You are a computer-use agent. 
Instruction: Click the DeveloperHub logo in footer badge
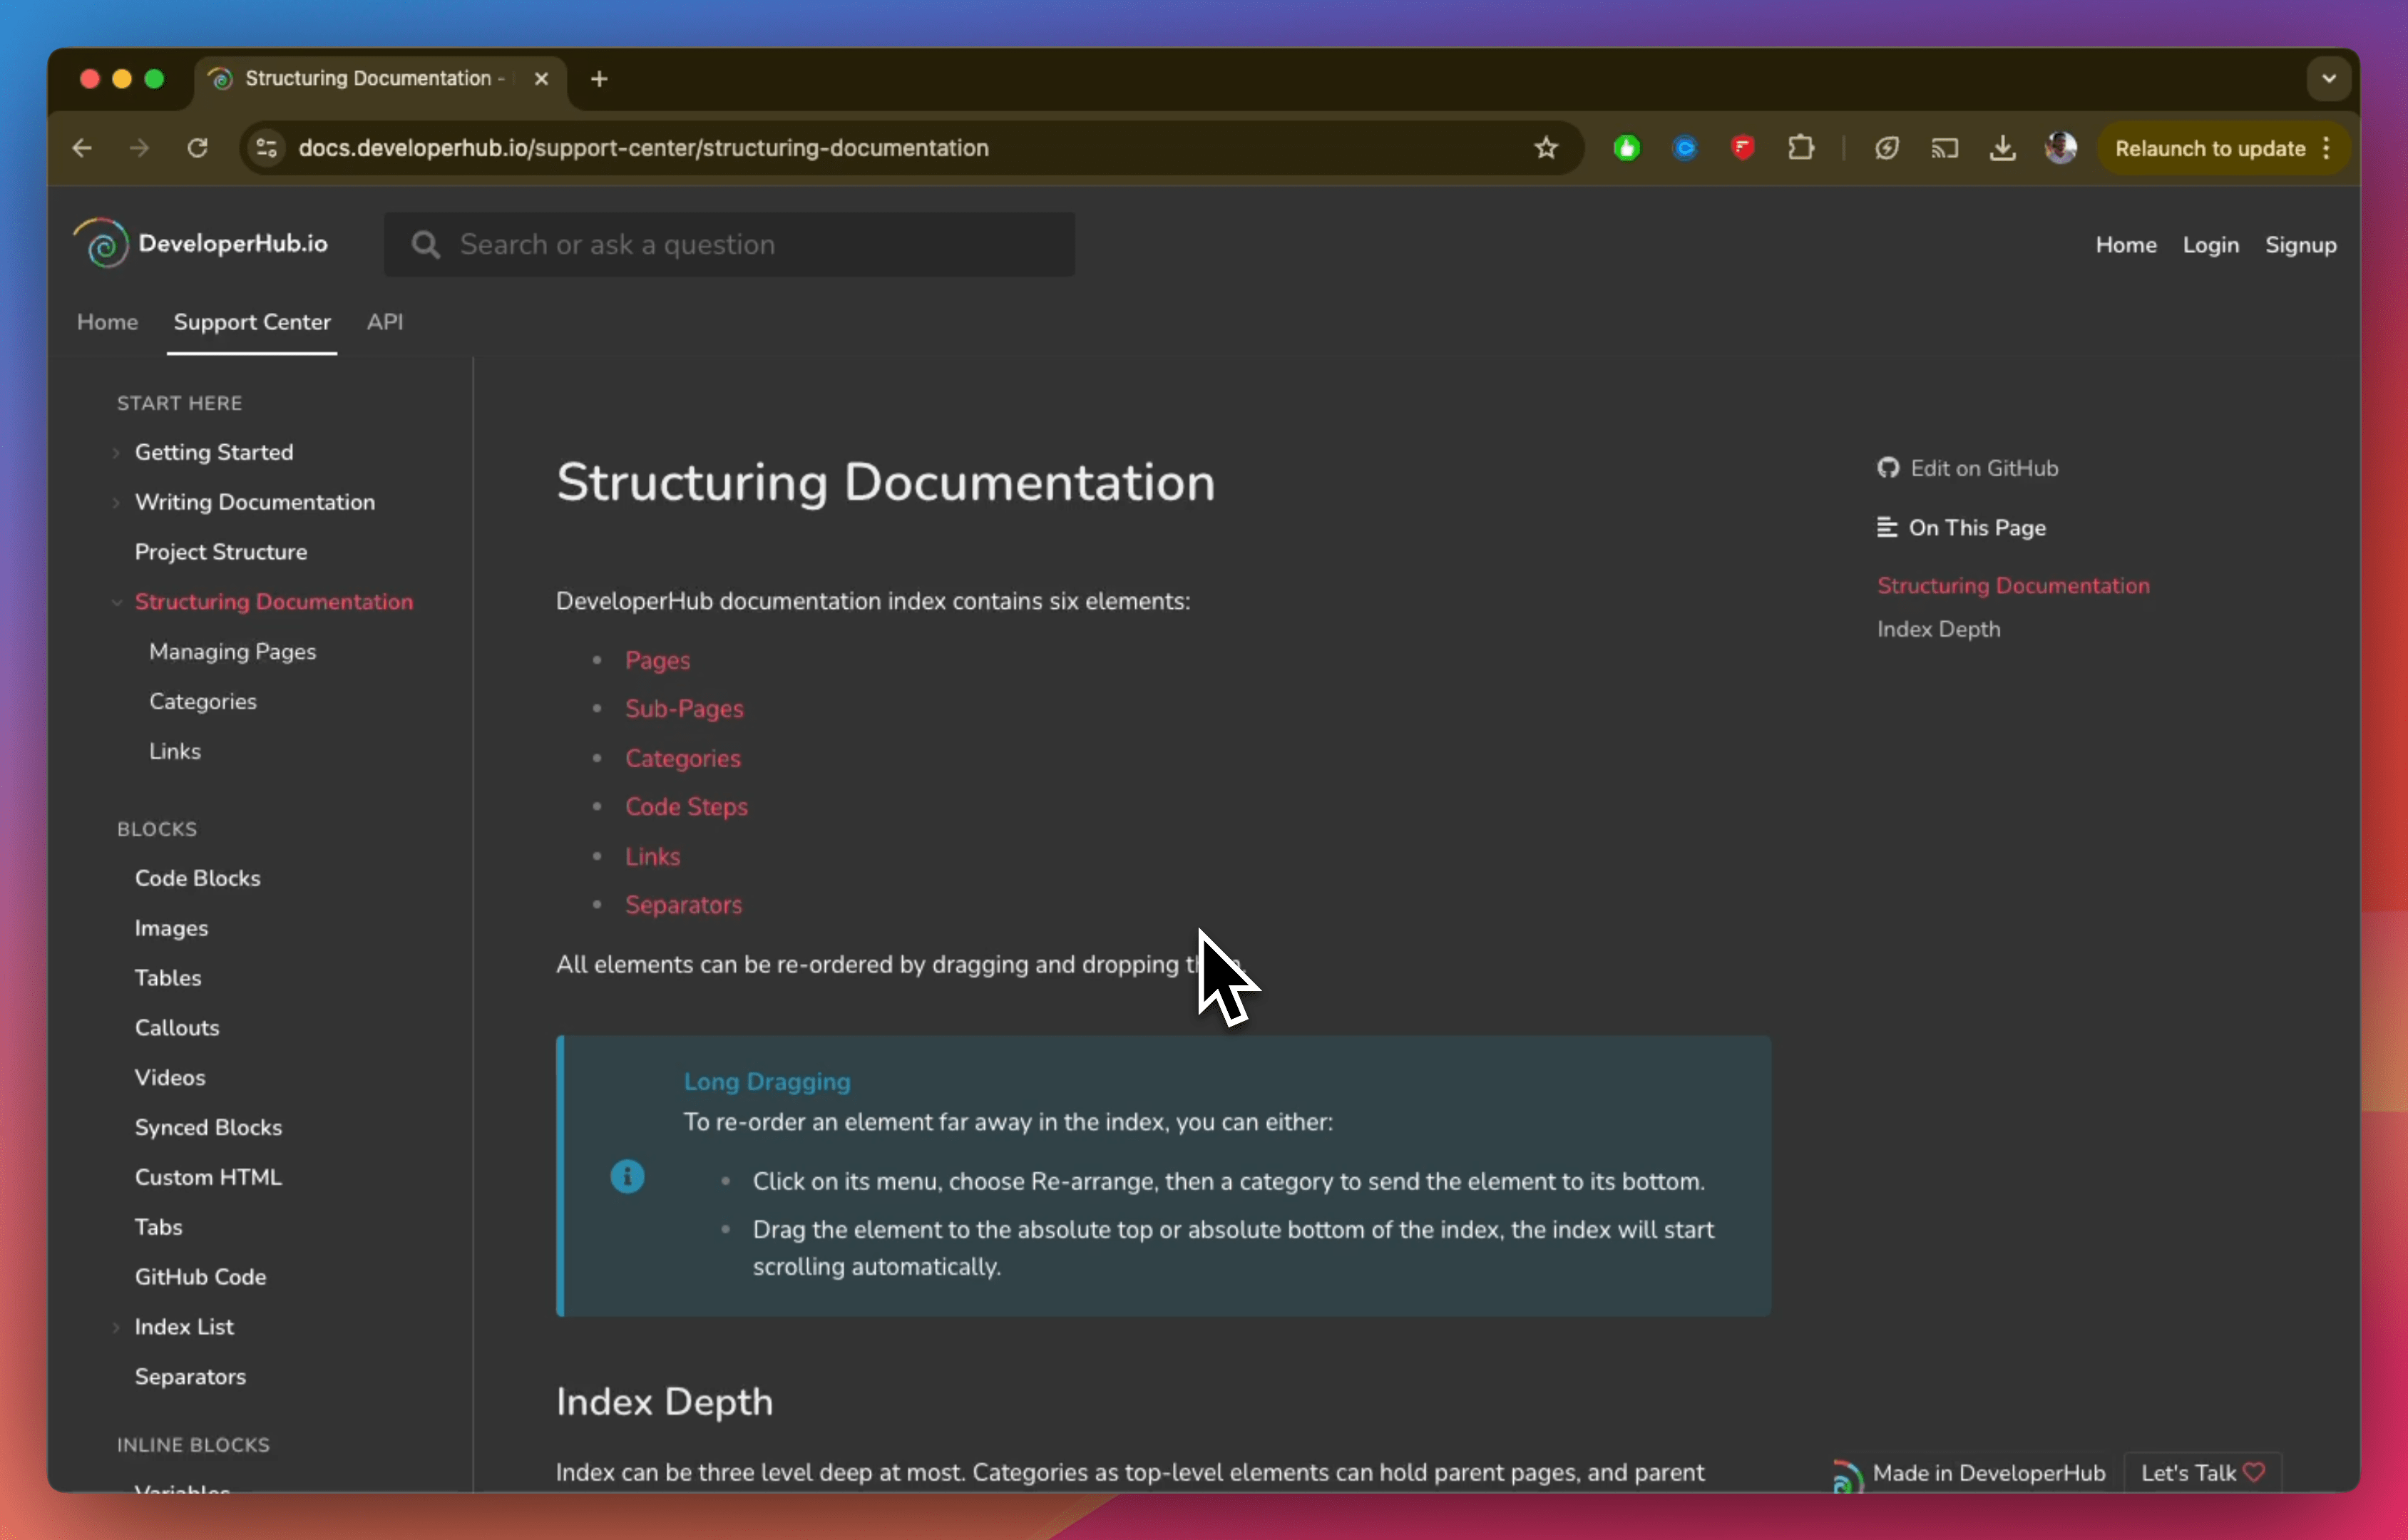pyautogui.click(x=1847, y=1476)
